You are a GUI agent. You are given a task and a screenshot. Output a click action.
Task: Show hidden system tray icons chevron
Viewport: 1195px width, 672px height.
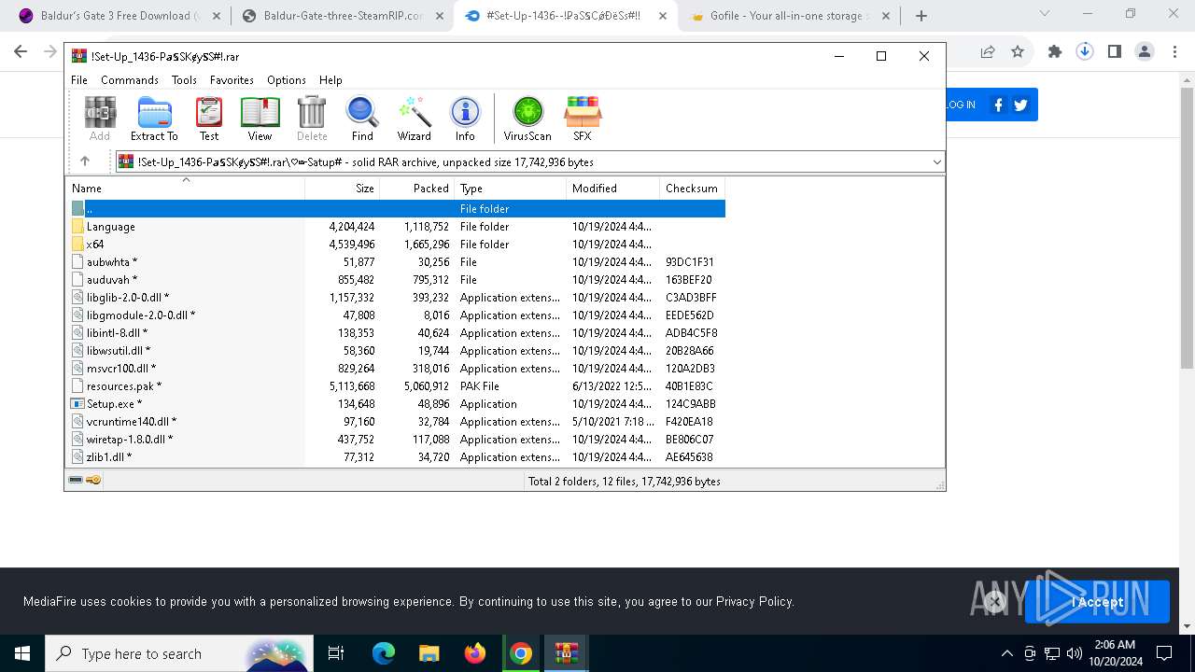tap(1006, 653)
